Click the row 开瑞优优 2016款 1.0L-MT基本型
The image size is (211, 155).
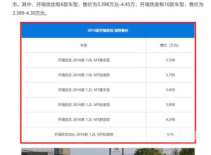tap(108, 60)
